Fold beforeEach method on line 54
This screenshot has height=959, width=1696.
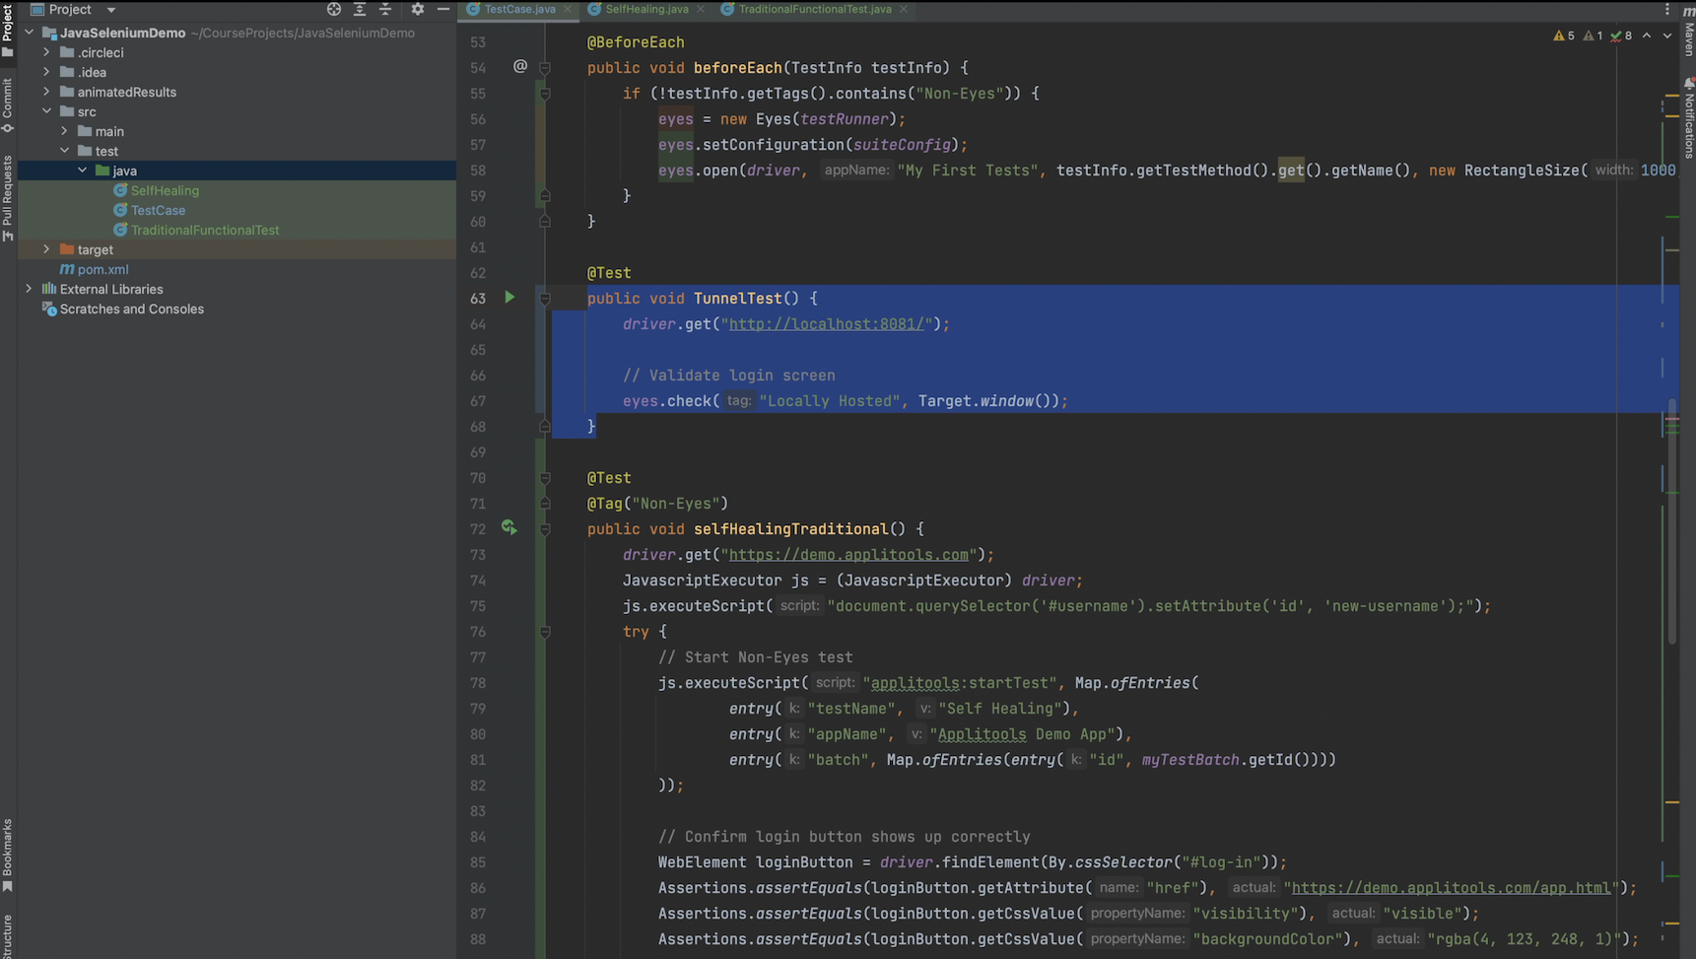(x=545, y=68)
